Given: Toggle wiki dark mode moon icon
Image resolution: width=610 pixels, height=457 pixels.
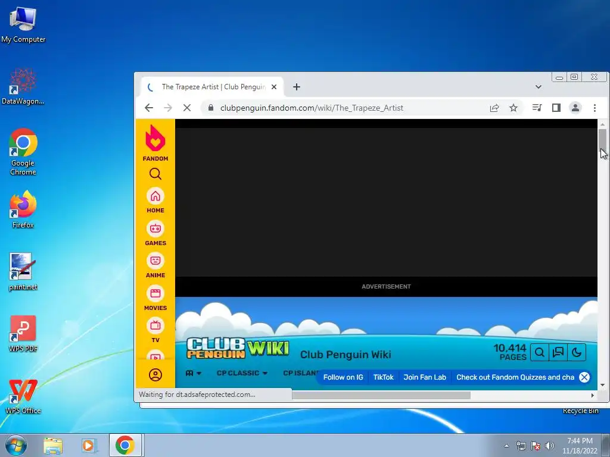Looking at the screenshot, I should point(577,352).
